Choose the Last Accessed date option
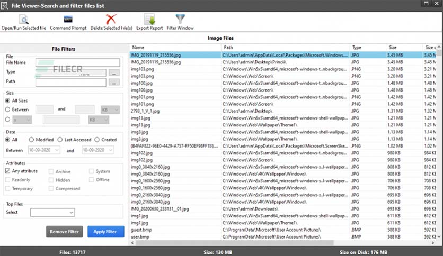The image size is (443, 256). [x=60, y=140]
